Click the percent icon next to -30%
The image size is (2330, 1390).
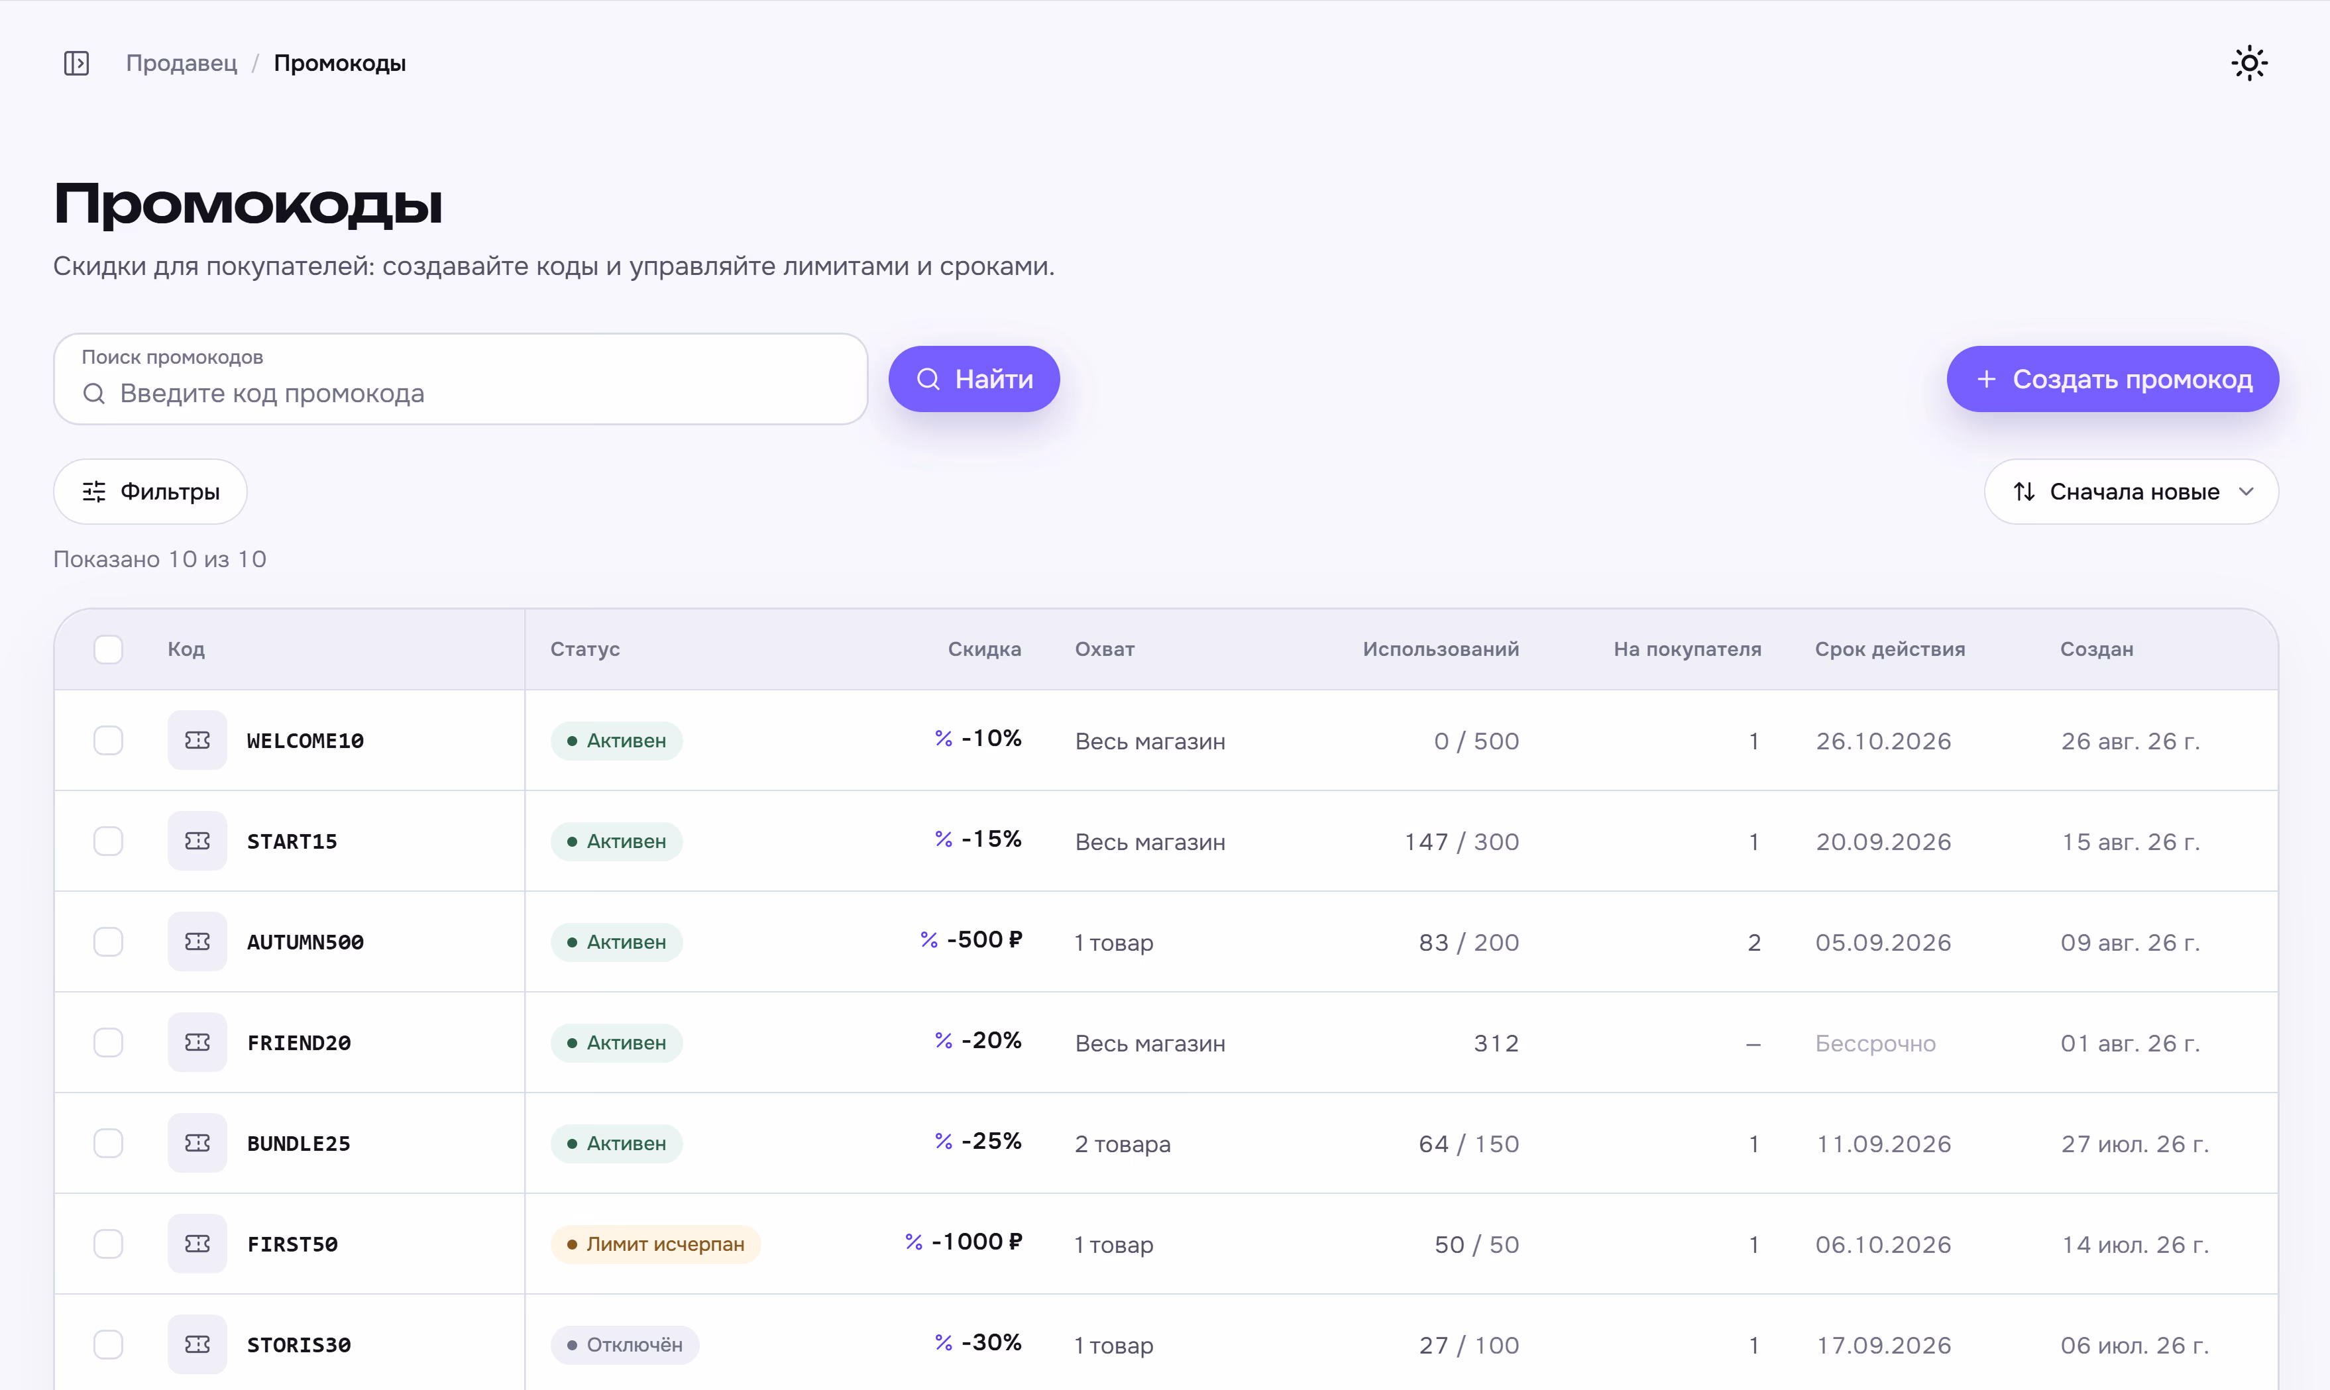click(x=944, y=1342)
